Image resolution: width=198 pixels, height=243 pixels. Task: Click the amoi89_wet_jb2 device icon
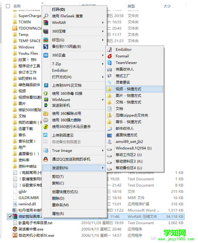point(110,142)
